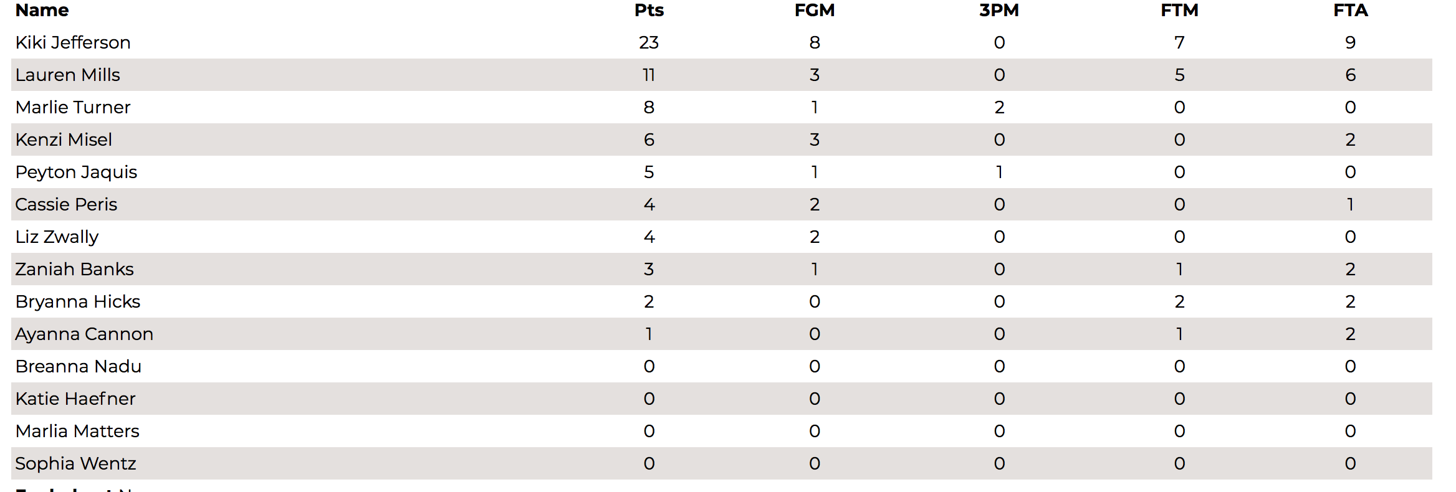Screen dimensions: 1456x492
Task: Select the FTM column header
Action: (1179, 10)
